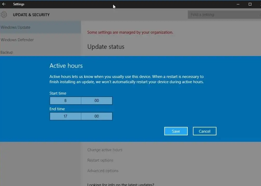Select Windows Defender in the sidebar
Image resolution: width=261 pixels, height=186 pixels.
pos(40,40)
